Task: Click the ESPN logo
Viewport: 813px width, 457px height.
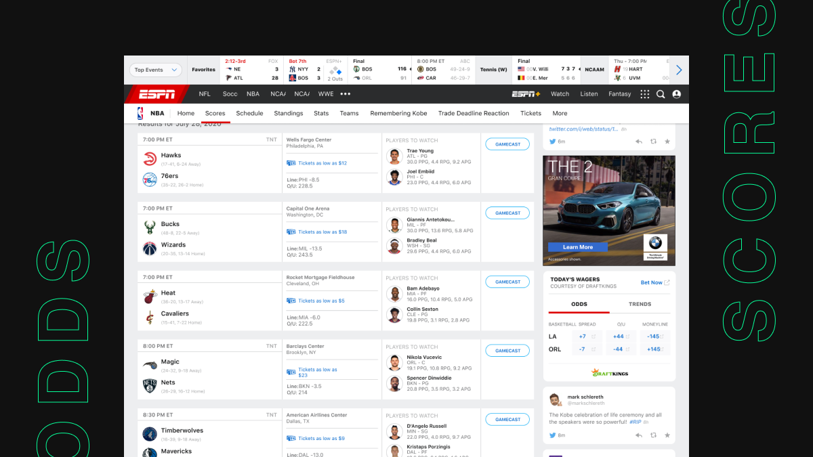Action: (x=157, y=94)
